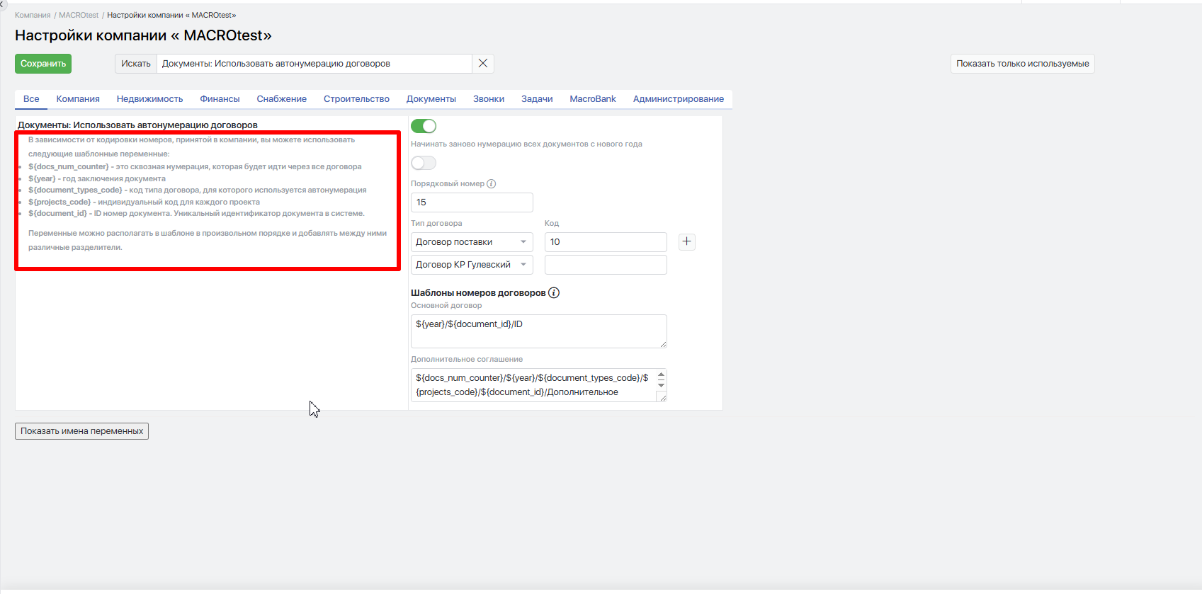The height and width of the screenshot is (594, 1202).
Task: Open the Договор КР Гулевский dropdown
Action: (472, 265)
